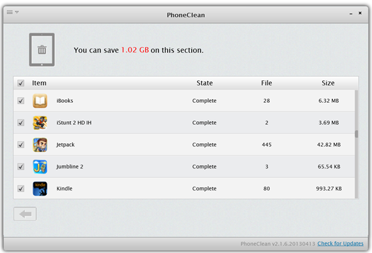The width and height of the screenshot is (372, 253).
Task: Click the iBooks app icon
Action: [x=40, y=100]
